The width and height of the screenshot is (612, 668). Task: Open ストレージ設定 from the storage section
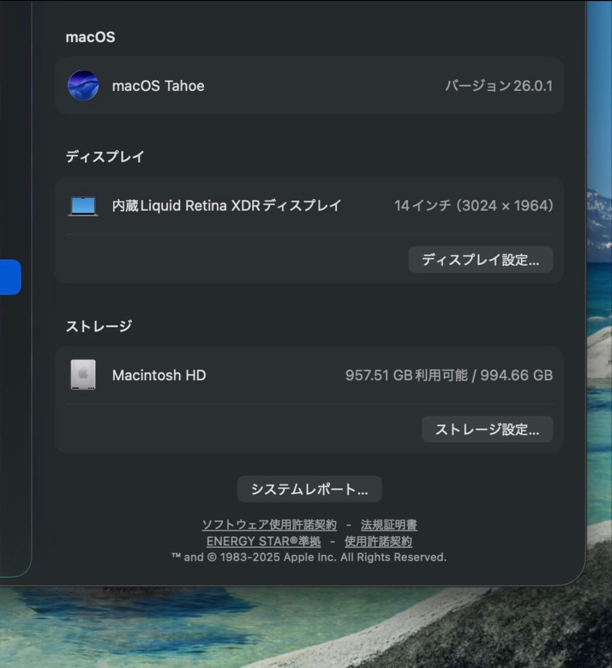coord(487,429)
